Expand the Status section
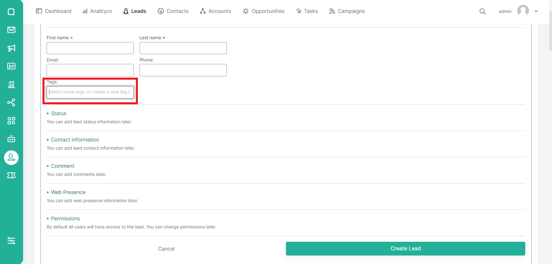 (x=59, y=114)
